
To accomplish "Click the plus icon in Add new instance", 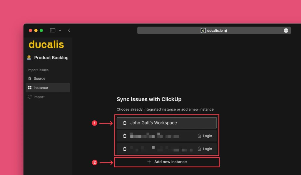I will point(149,162).
